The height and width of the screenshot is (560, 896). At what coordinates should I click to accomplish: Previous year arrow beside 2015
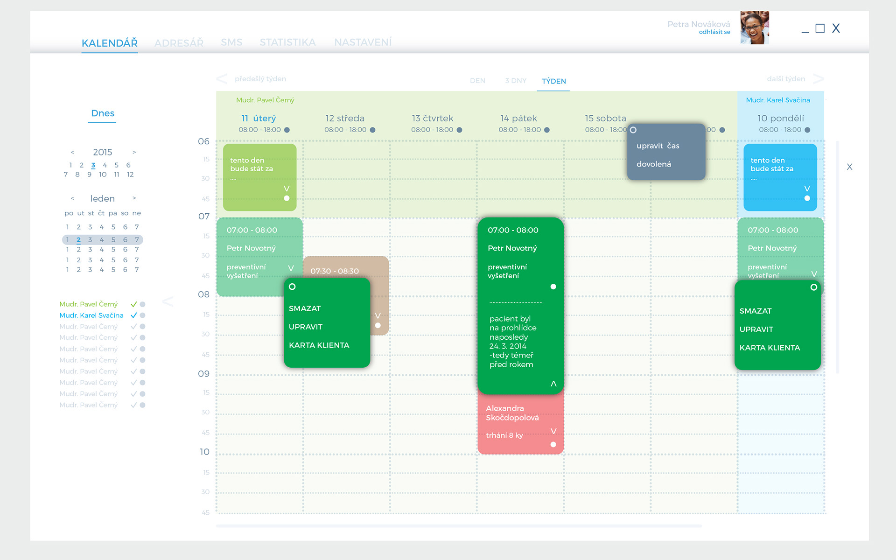72,152
